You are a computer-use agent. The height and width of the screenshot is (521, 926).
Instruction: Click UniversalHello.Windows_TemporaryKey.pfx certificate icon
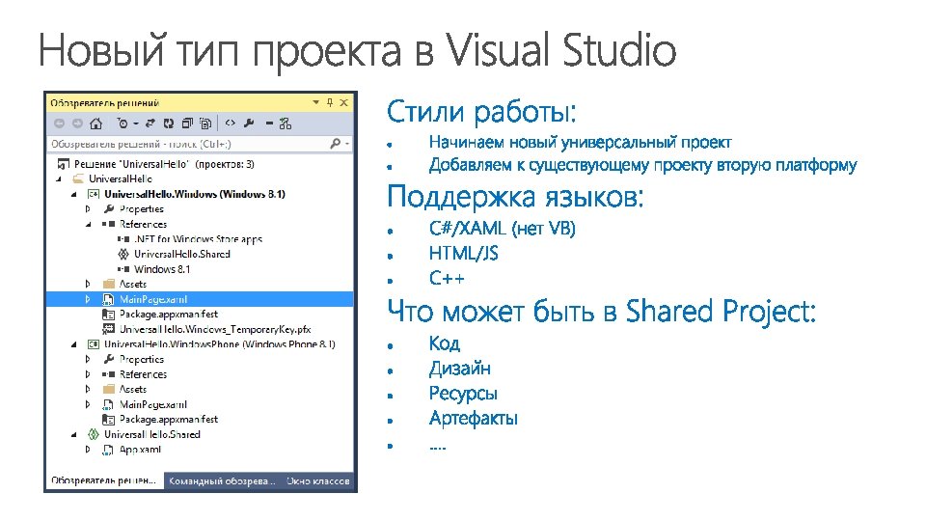[109, 329]
